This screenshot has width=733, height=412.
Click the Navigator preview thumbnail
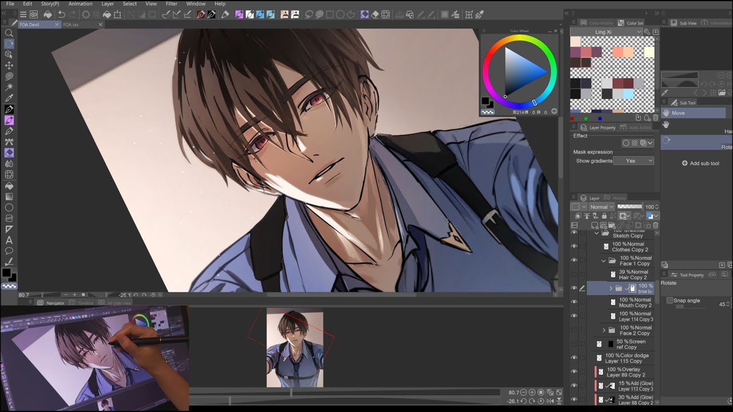[295, 349]
